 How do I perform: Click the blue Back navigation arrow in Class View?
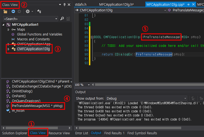13,12
